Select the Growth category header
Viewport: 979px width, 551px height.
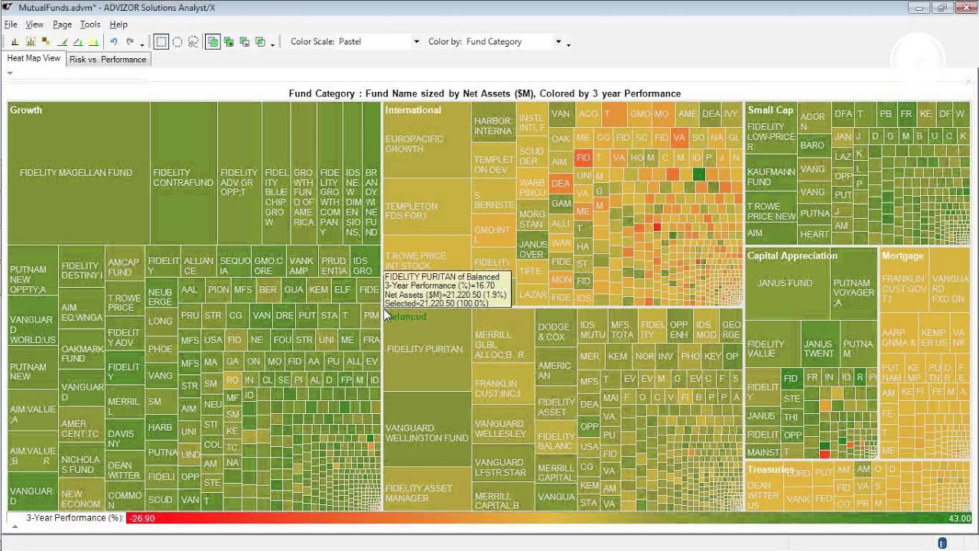(x=26, y=110)
